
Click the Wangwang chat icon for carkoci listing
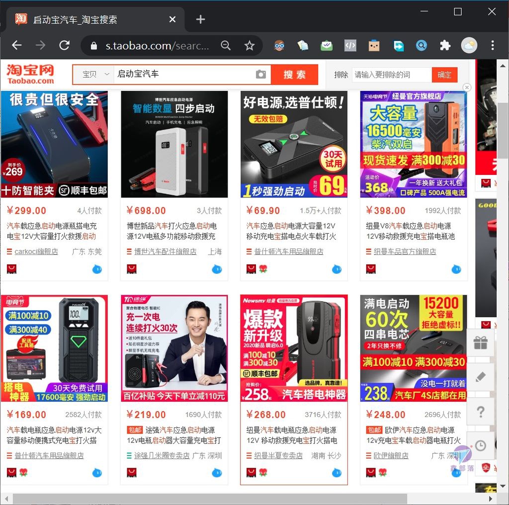[97, 269]
